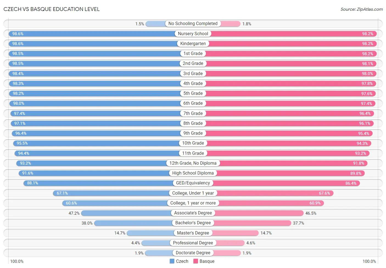Select the High School Diploma label
This screenshot has width=386, height=268.
193,173
